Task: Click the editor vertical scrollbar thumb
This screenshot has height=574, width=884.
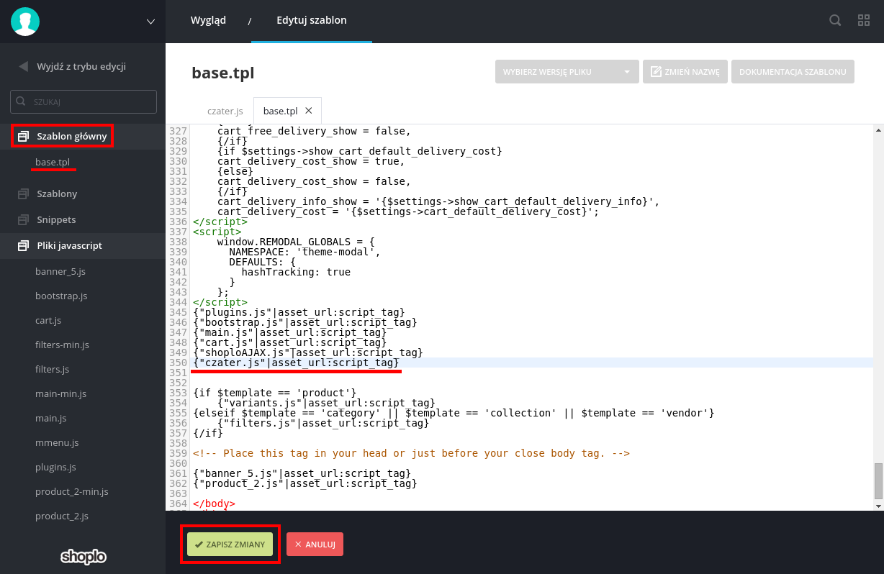Action: click(x=878, y=481)
